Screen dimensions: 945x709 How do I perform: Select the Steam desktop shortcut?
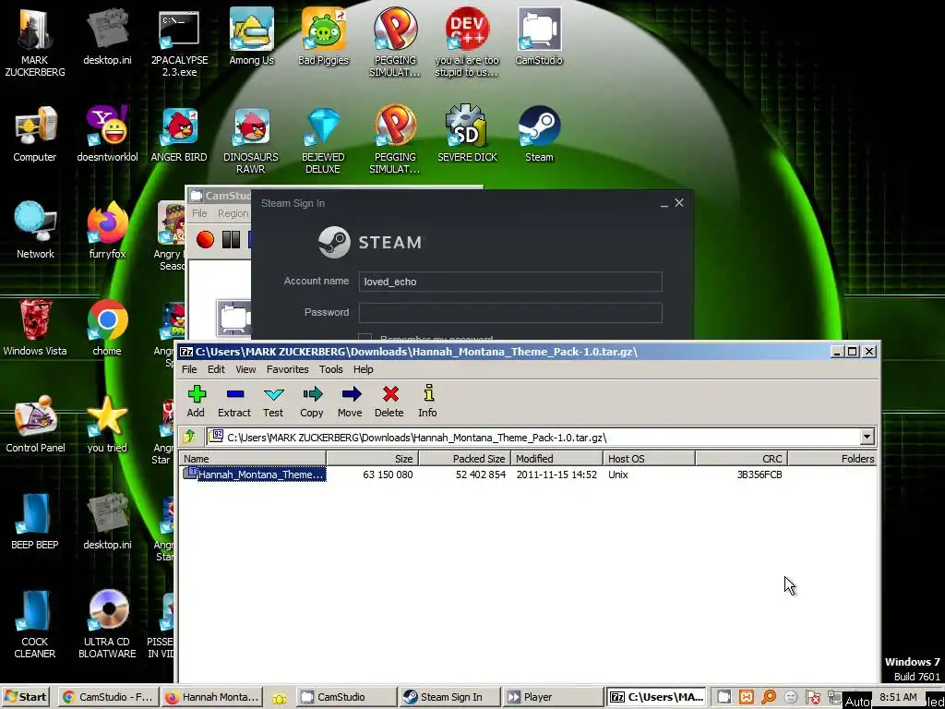539,134
